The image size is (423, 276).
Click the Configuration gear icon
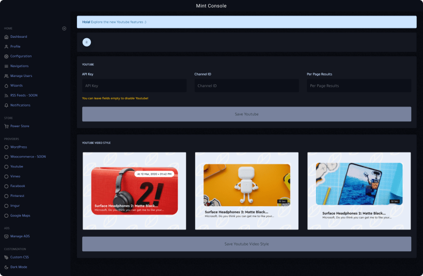click(x=6, y=56)
